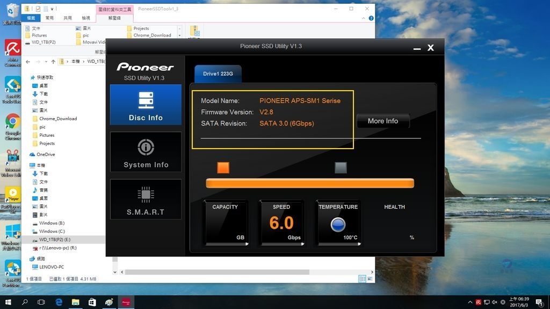
Task: Click the Pioneer app taskbar icon
Action: [x=126, y=302]
